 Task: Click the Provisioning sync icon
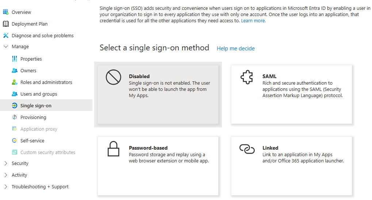[x=15, y=117]
